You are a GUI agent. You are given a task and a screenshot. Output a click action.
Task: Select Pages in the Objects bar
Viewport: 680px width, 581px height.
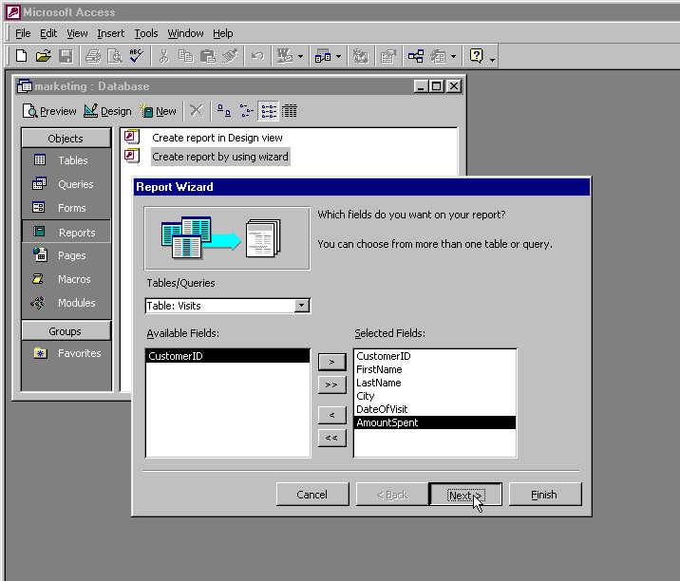[x=66, y=255]
